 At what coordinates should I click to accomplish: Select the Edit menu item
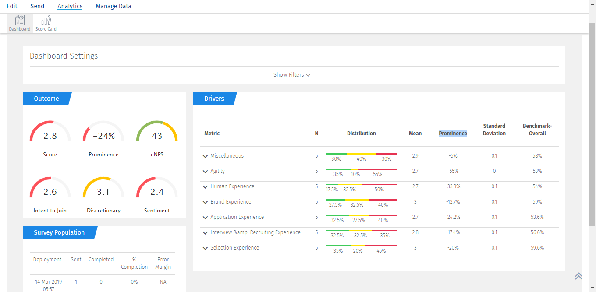point(12,6)
